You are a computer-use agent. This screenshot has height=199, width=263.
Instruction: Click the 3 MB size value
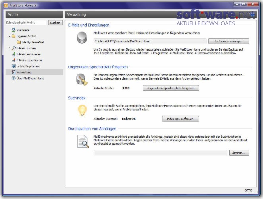(126, 88)
